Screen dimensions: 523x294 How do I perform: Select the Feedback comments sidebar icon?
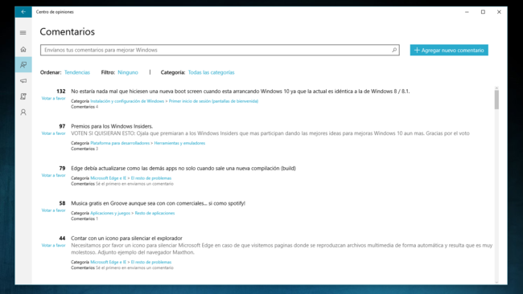23,64
